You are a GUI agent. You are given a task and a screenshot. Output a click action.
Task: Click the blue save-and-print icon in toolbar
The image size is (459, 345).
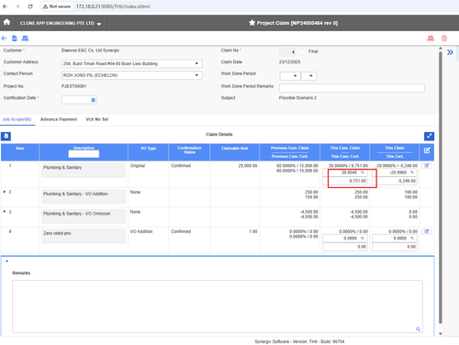25,39
